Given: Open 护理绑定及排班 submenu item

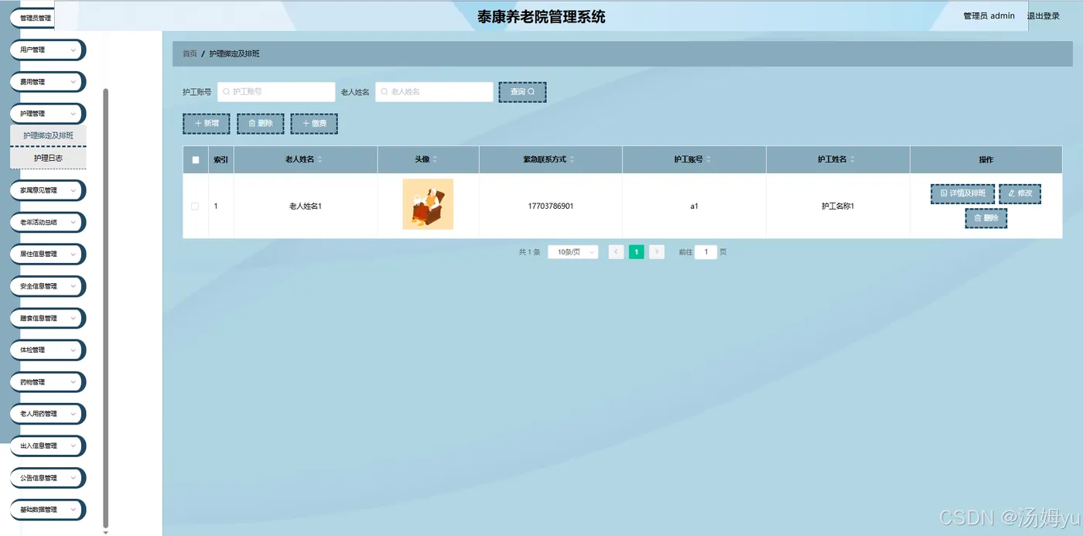Looking at the screenshot, I should click(48, 135).
